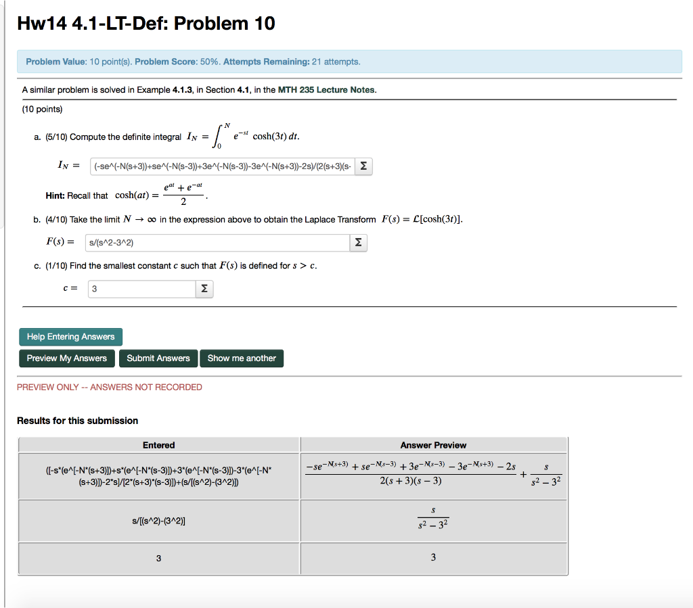Open the equation editor for the I_N answer

363,166
